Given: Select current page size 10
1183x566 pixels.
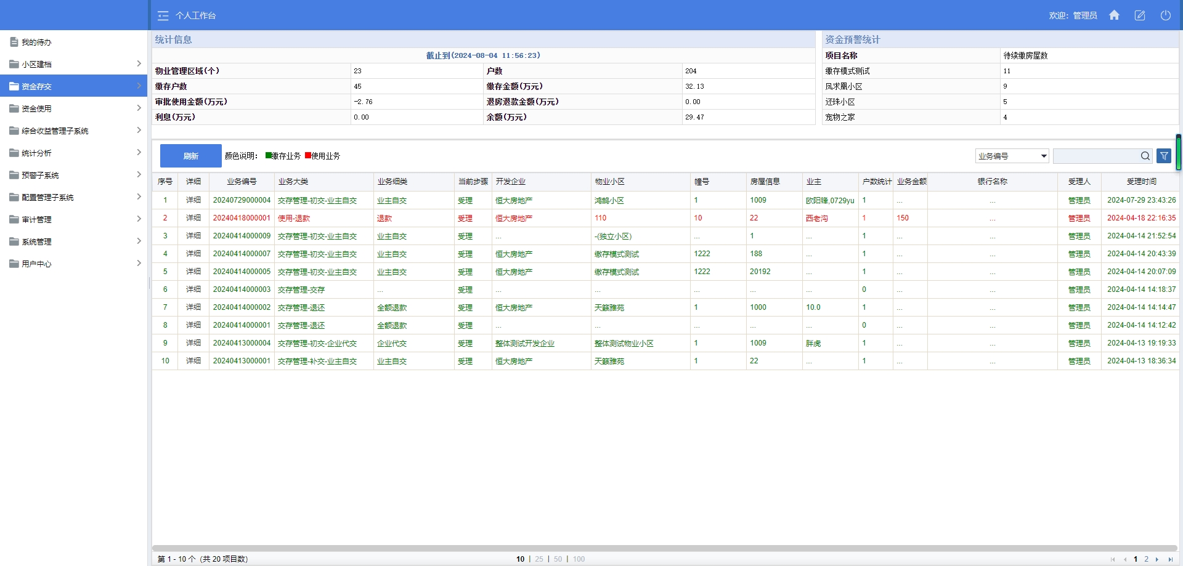Looking at the screenshot, I should (520, 559).
